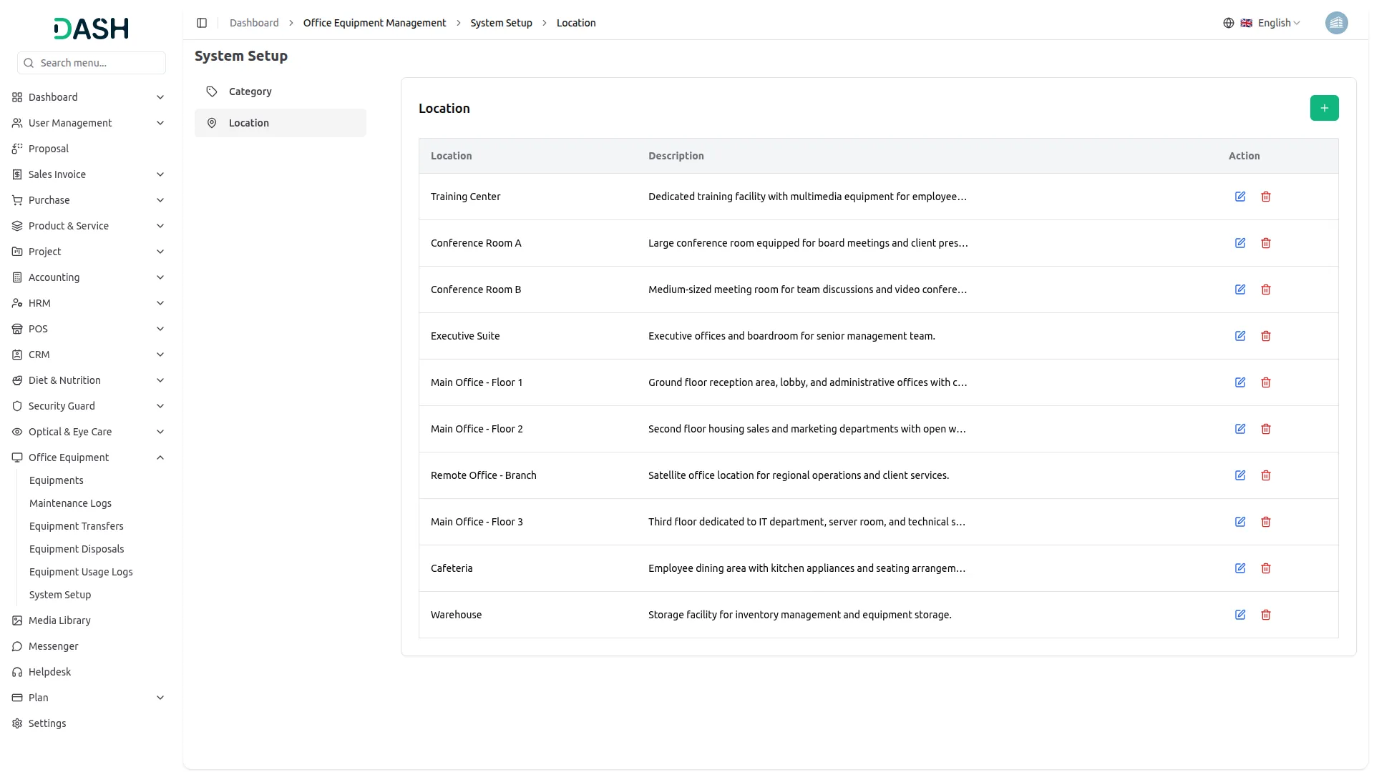Screen dimensions: 1374x772
Task: Edit the Training Center location
Action: 1240,197
